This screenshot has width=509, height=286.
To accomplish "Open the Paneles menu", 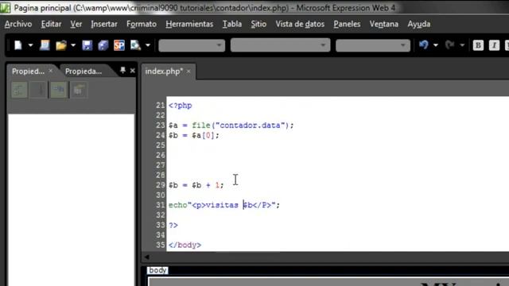I will (x=347, y=24).
